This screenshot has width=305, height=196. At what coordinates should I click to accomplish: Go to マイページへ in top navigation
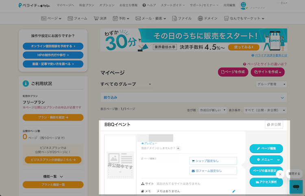coord(65,5)
